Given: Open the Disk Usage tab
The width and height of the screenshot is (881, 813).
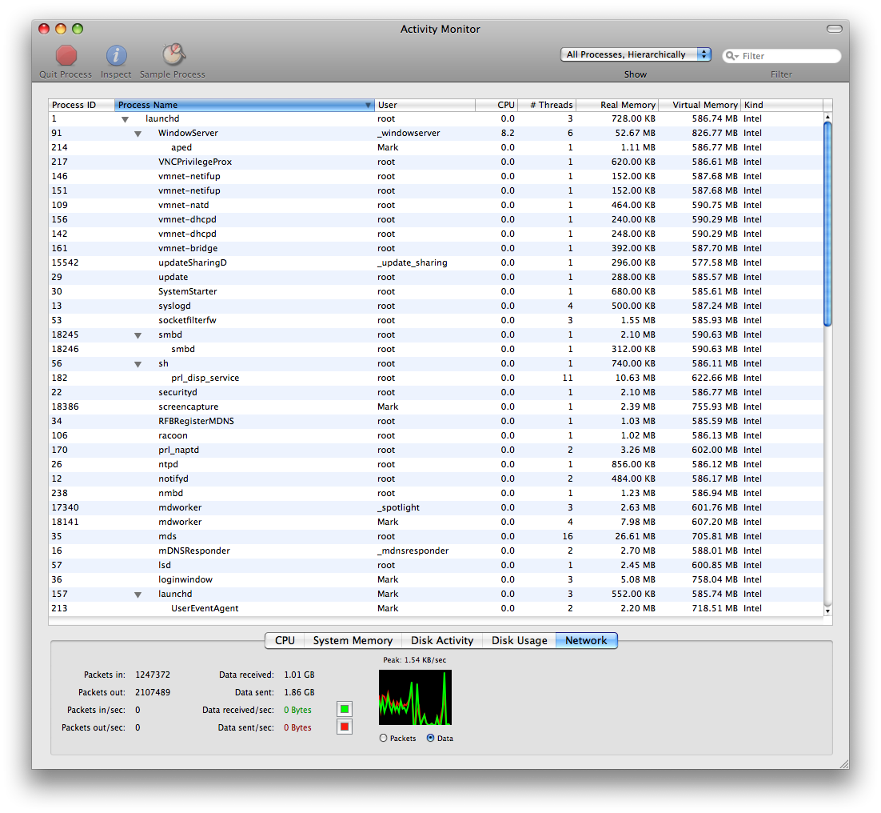Looking at the screenshot, I should (519, 640).
